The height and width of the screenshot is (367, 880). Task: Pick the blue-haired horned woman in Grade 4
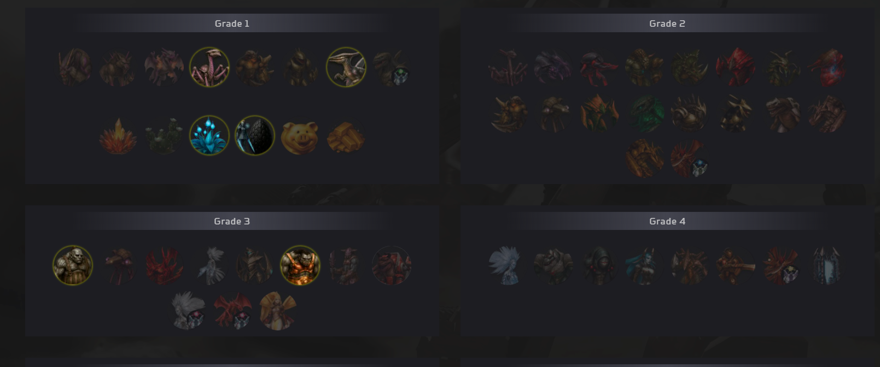644,265
